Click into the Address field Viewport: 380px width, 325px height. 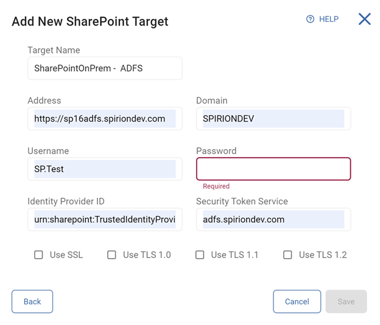pyautogui.click(x=105, y=119)
